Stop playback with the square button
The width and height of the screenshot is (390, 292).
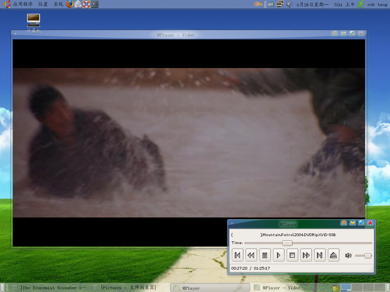tap(292, 255)
